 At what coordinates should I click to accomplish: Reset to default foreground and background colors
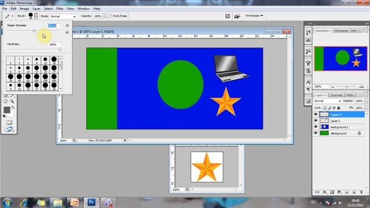[4, 116]
